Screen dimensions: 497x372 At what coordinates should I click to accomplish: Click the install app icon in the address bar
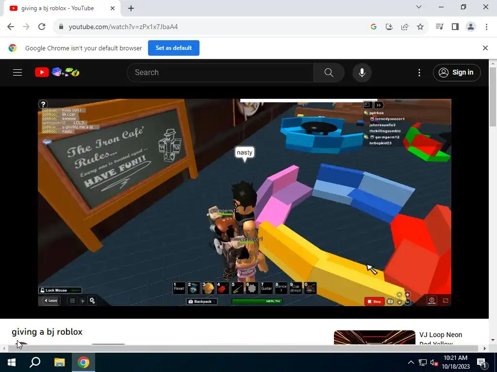tap(389, 27)
